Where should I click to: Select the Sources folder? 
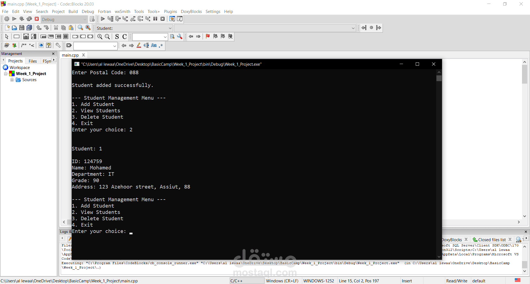(29, 80)
